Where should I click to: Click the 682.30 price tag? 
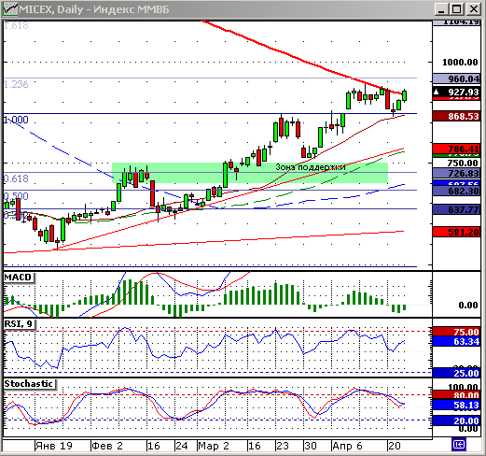[456, 191]
